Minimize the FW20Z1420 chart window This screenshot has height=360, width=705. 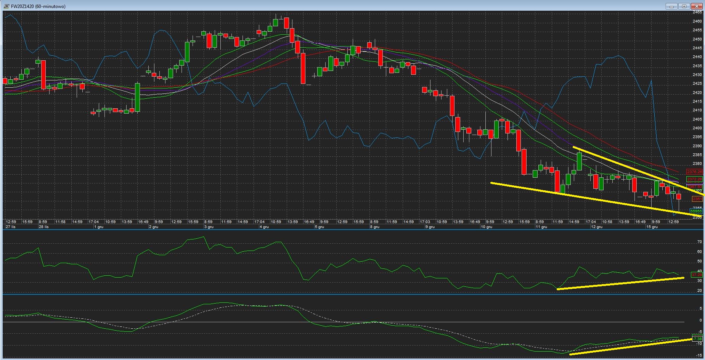tap(671, 6)
